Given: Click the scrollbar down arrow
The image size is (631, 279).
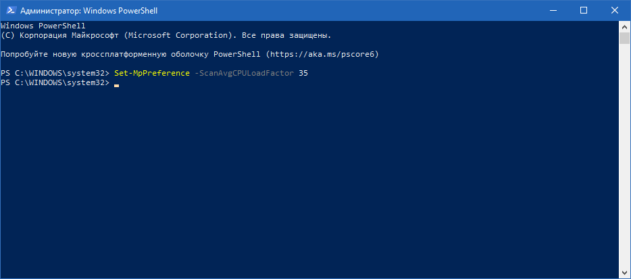Looking at the screenshot, I should [x=625, y=273].
